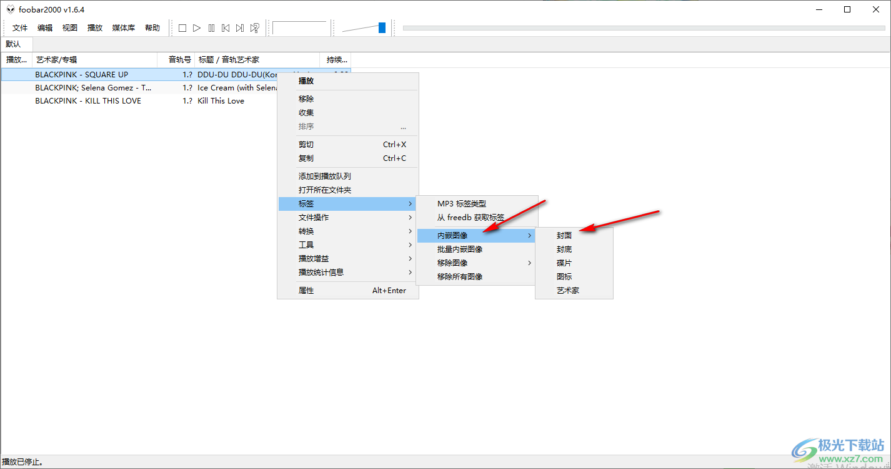Choose 打开所在文件夹
Image resolution: width=891 pixels, height=469 pixels.
pyautogui.click(x=348, y=190)
